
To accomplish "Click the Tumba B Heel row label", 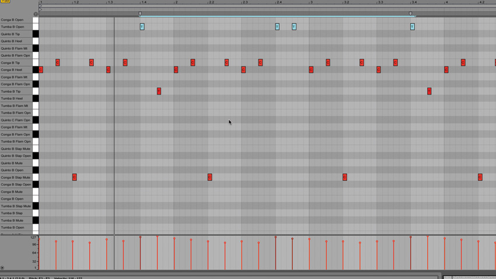I will click(12, 99).
